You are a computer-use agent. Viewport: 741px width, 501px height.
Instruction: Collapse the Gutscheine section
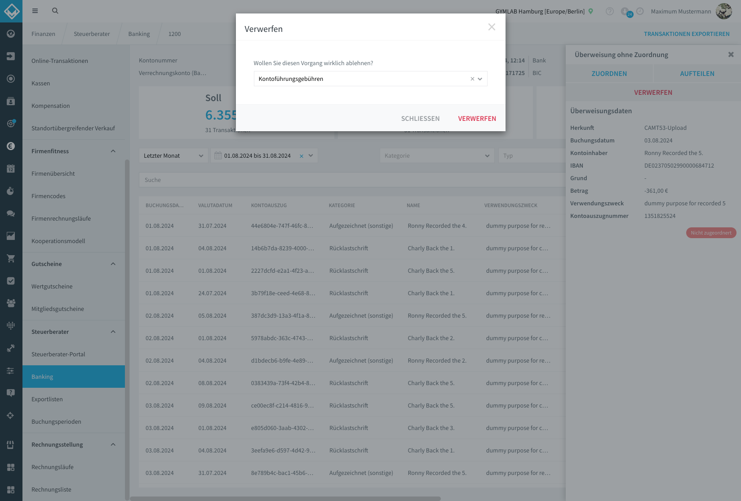[113, 264]
